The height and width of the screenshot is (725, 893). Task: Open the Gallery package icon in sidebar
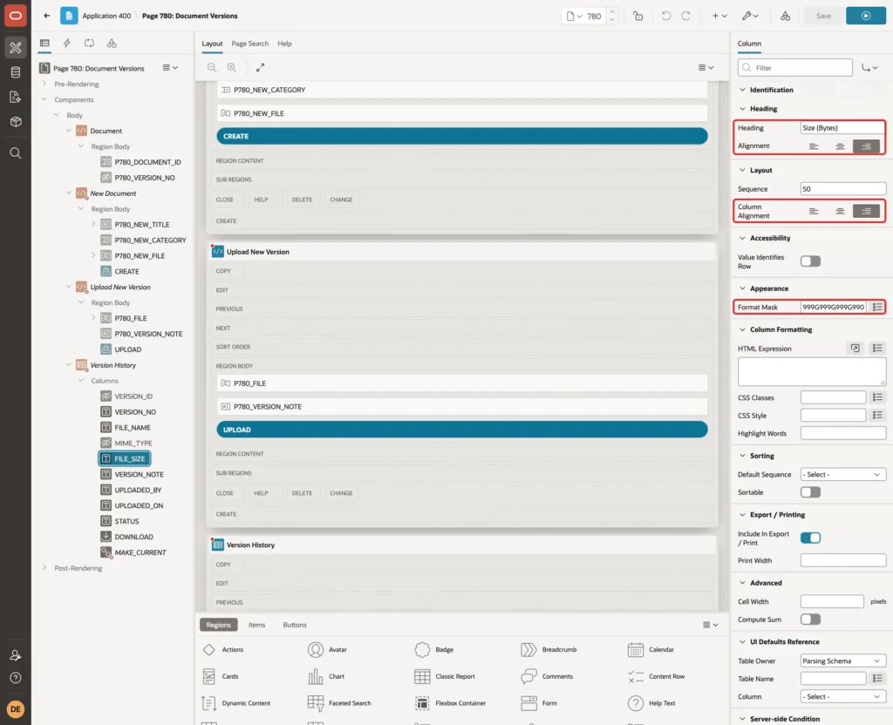coord(16,122)
